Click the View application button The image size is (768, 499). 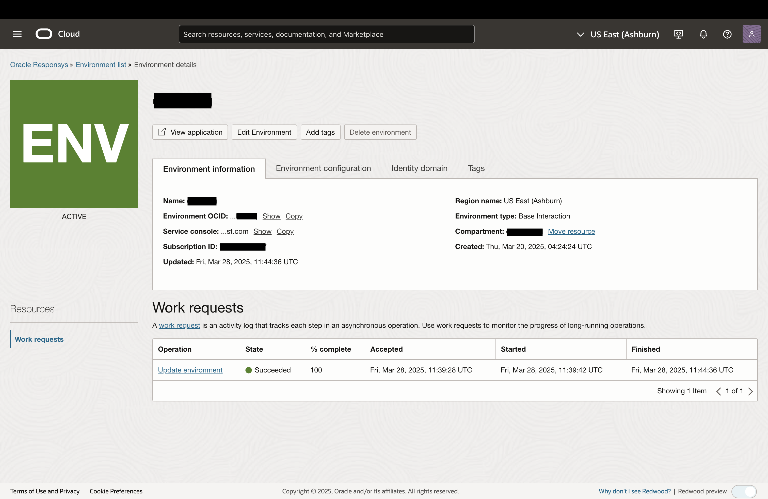[190, 132]
